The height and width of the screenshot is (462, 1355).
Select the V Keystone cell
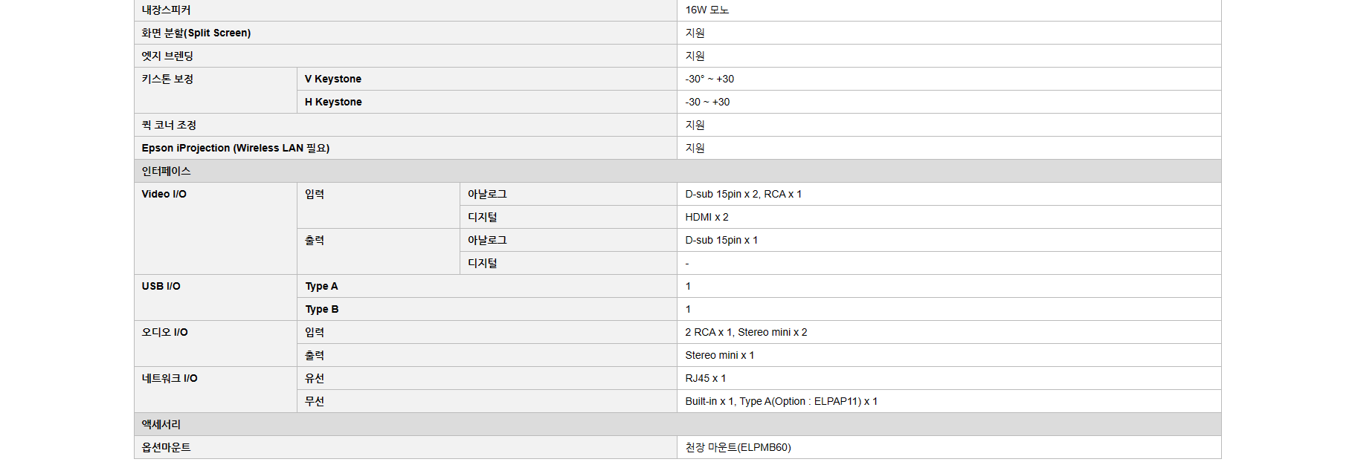[333, 79]
